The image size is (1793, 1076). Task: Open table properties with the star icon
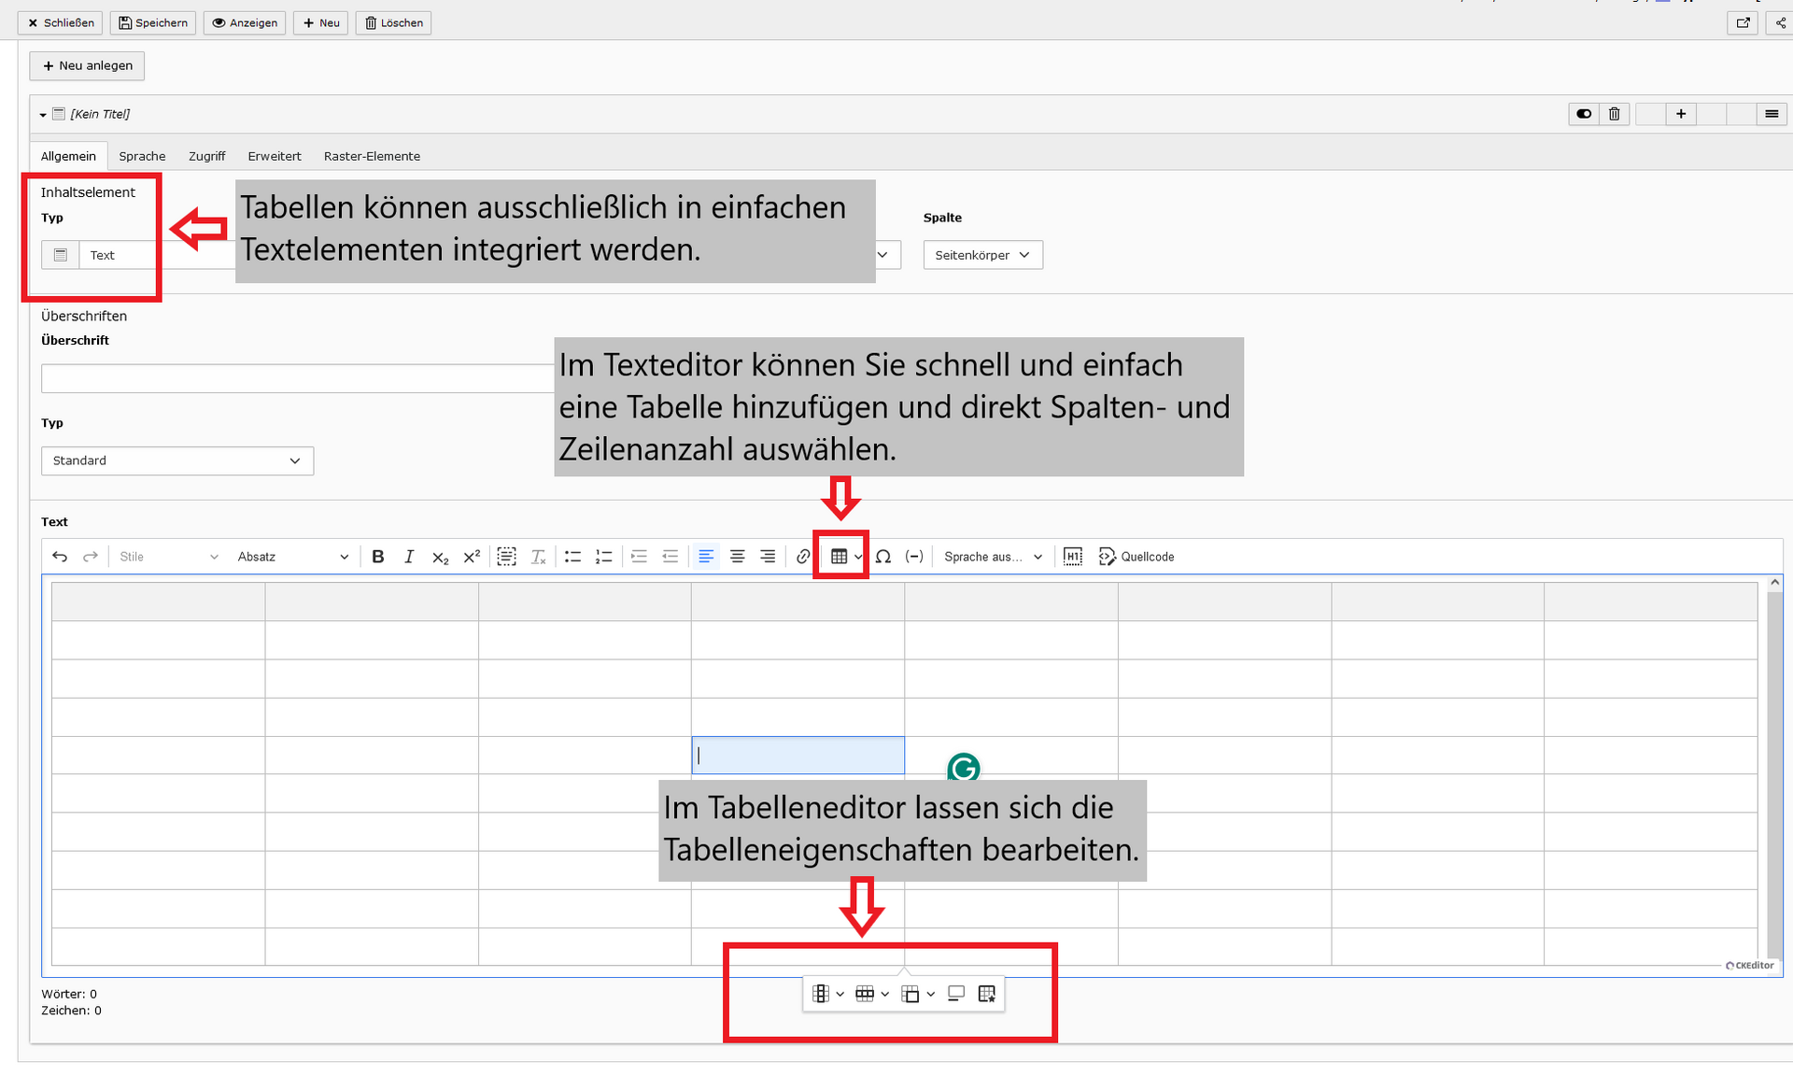[x=986, y=994]
